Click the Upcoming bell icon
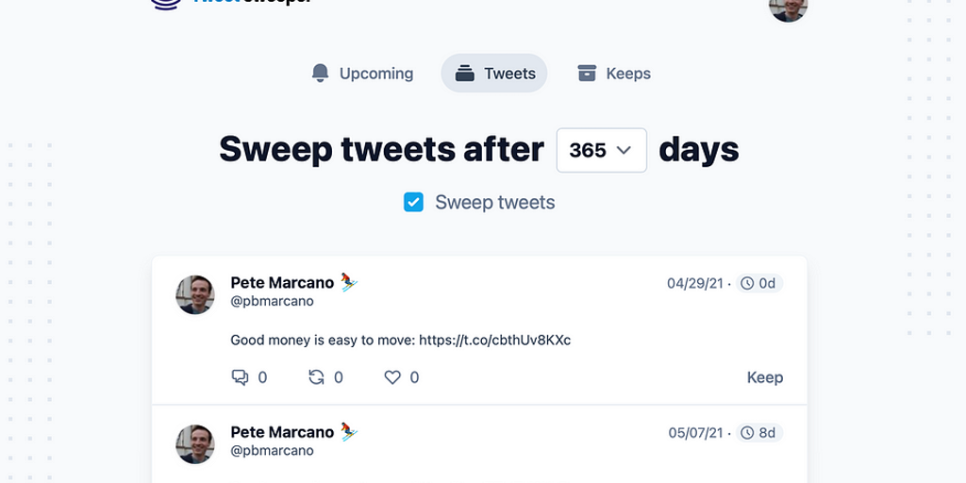The image size is (966, 483). pyautogui.click(x=320, y=74)
